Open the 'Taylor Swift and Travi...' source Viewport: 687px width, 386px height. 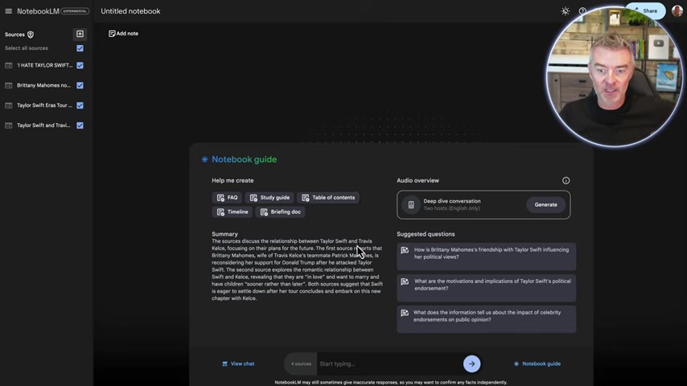pos(43,125)
